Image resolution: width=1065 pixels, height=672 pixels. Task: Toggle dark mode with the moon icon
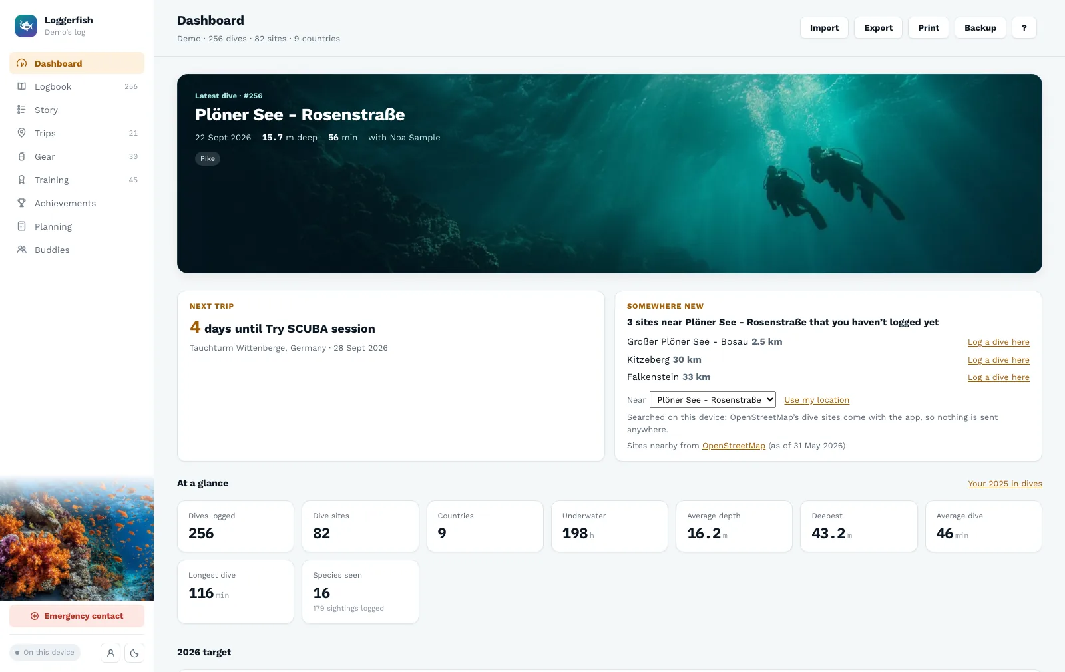click(x=134, y=653)
